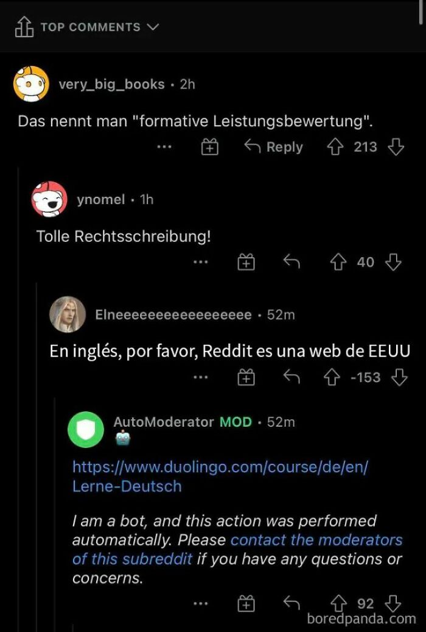Click reply arrow on ynomel's comment
Viewport: 426px width, 632px height.
292,262
